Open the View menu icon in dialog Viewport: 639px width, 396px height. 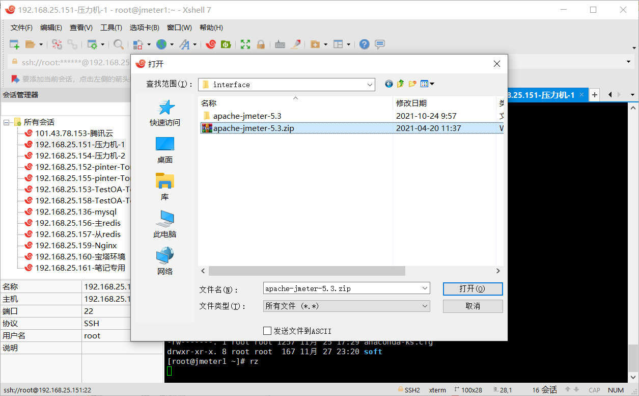pyautogui.click(x=427, y=84)
